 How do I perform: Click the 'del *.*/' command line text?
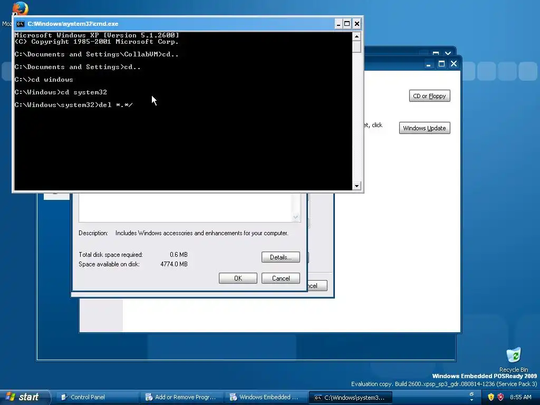point(115,105)
